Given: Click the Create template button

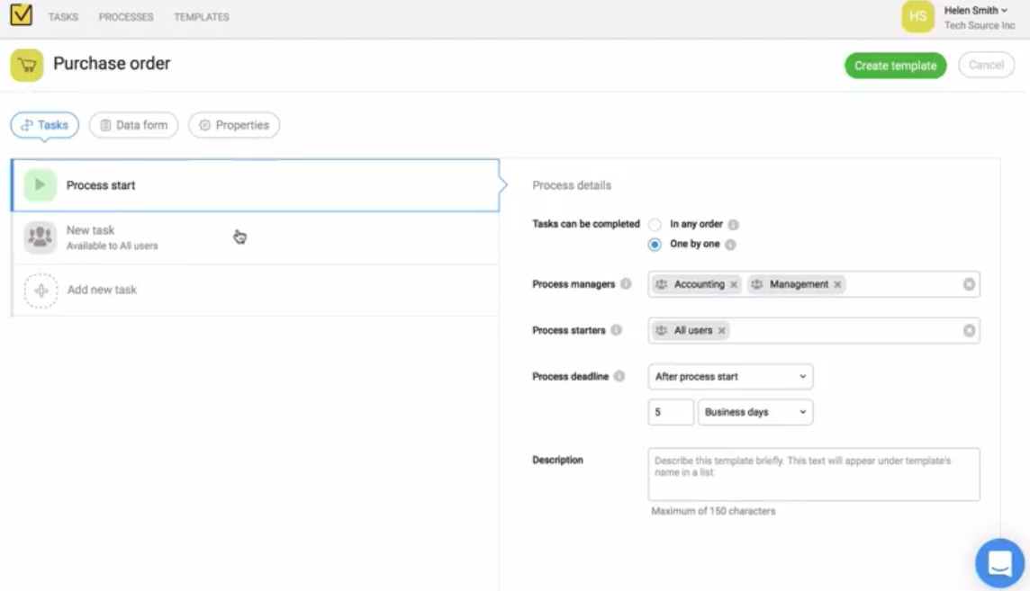Looking at the screenshot, I should click(895, 66).
